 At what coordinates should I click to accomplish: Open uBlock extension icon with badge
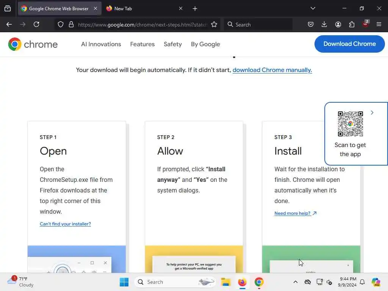click(x=366, y=23)
